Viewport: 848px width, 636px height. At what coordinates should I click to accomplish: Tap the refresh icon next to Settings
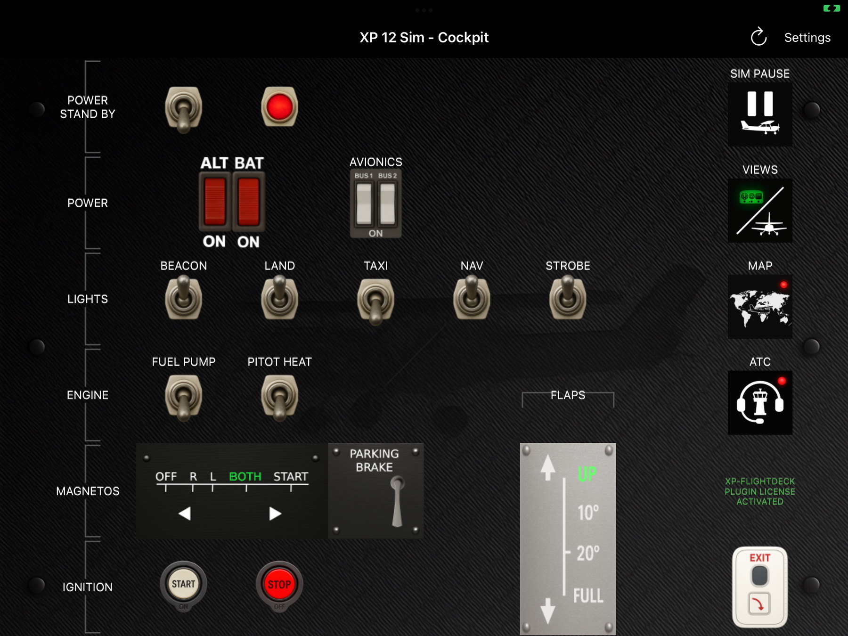point(758,37)
